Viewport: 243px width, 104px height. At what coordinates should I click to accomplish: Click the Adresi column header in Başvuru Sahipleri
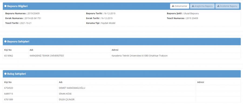115,50
